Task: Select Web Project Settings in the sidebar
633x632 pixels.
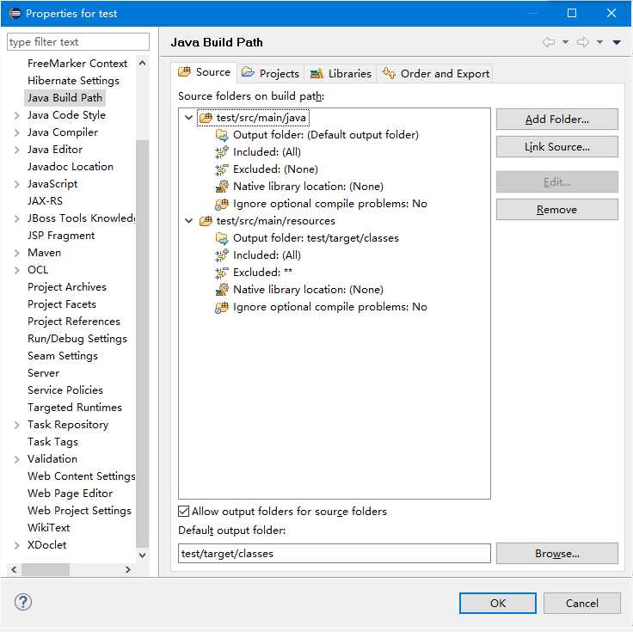Action: (x=79, y=511)
